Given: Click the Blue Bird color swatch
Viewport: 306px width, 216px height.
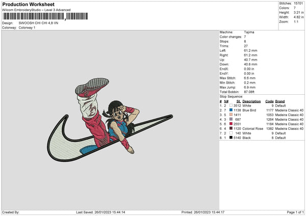Looking at the screenshot, I should [x=231, y=110].
